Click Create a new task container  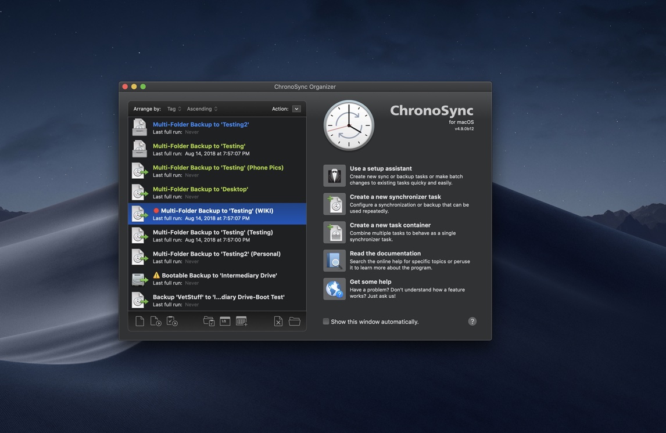point(390,225)
